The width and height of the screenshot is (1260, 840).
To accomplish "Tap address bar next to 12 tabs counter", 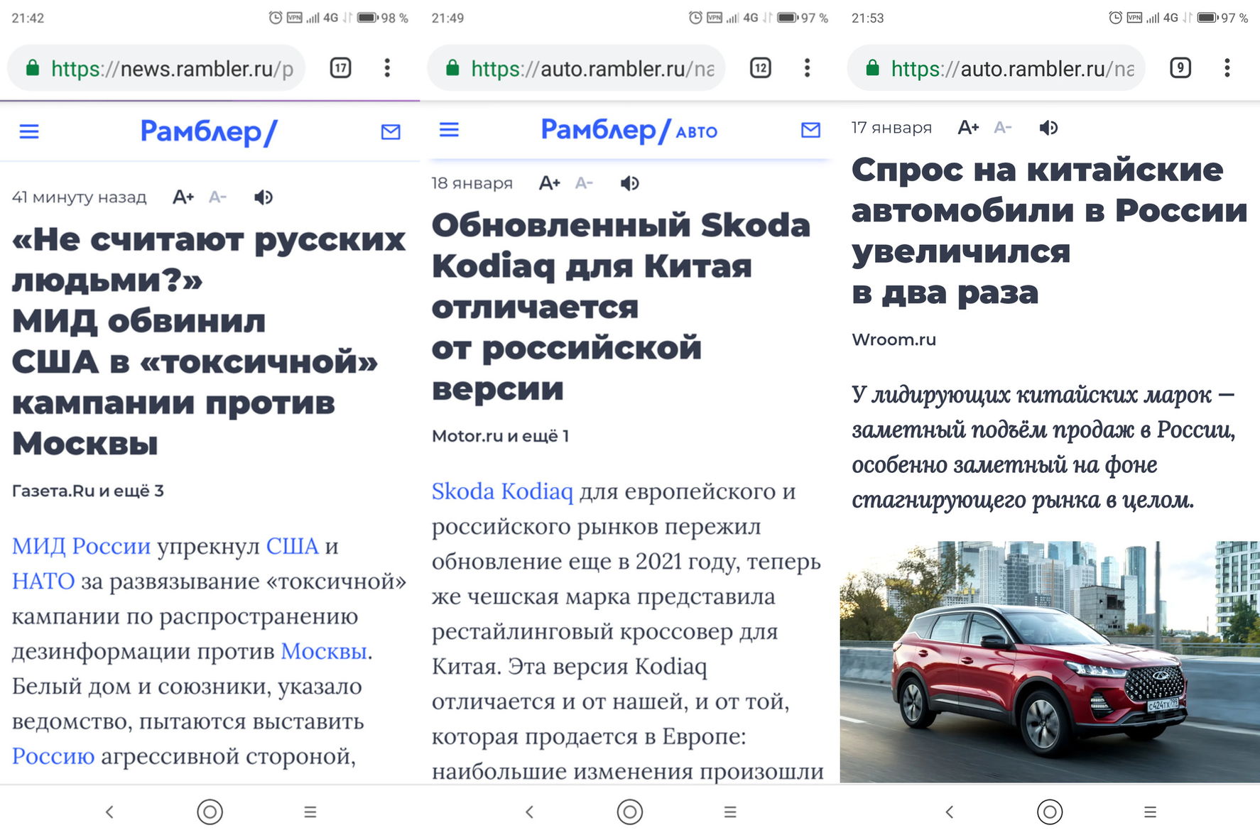I will [x=576, y=68].
